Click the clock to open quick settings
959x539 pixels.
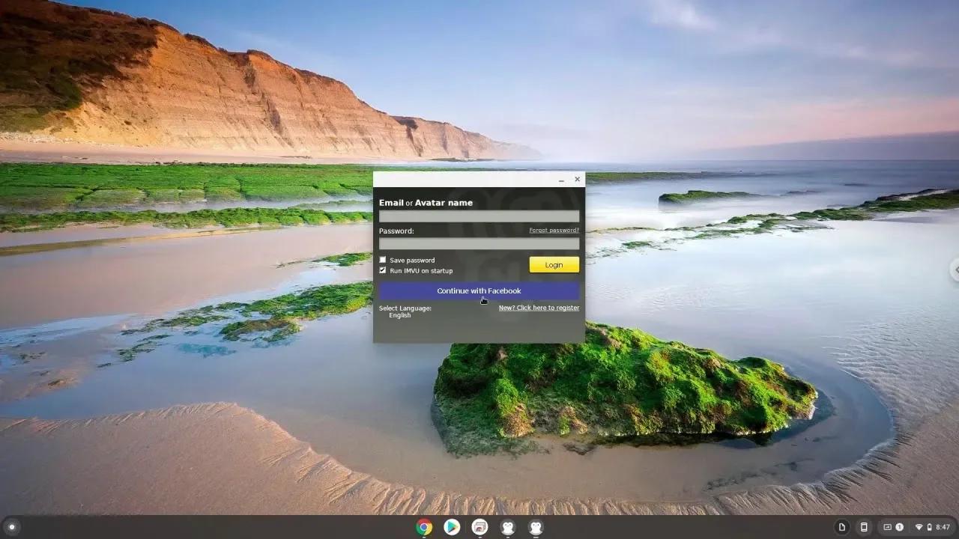942,528
